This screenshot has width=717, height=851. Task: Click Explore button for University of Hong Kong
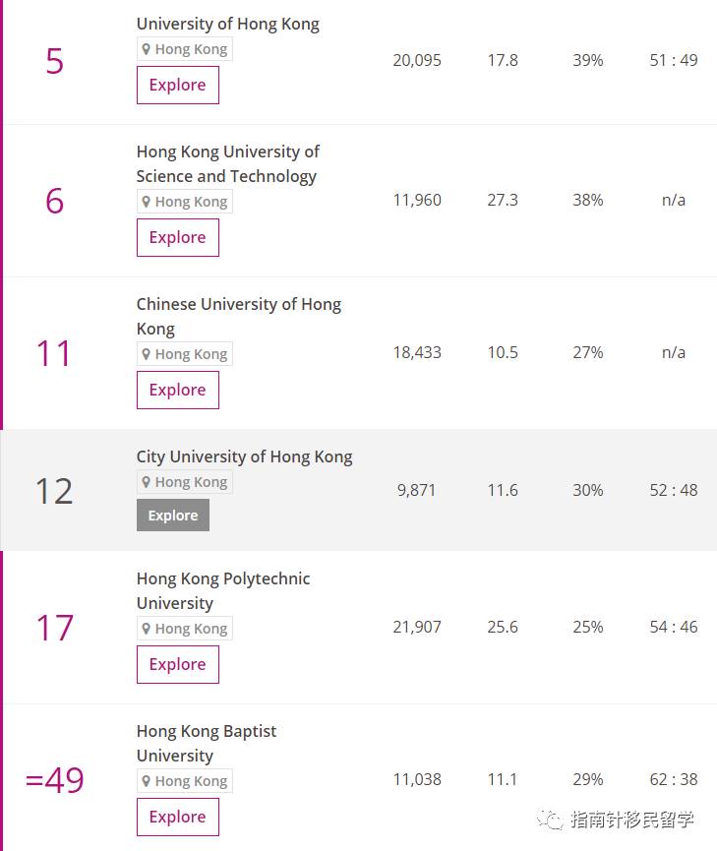tap(177, 86)
